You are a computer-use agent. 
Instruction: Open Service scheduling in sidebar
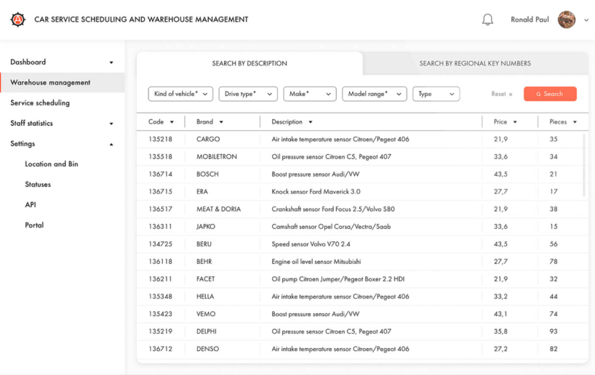point(40,102)
